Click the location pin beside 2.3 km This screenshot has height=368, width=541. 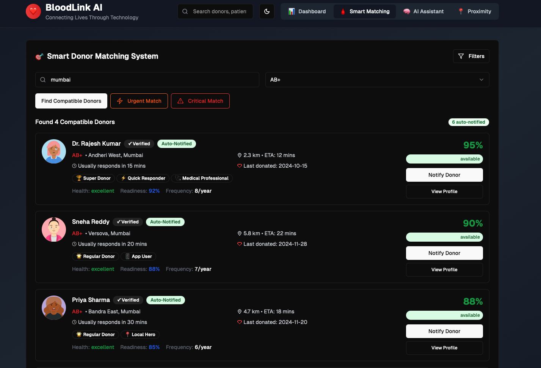pos(240,155)
